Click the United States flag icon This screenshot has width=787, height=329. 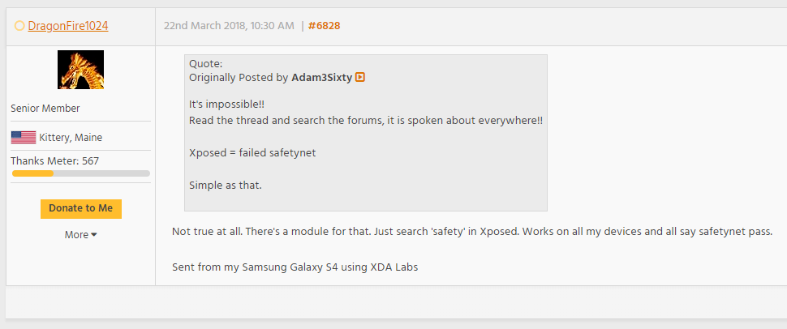[x=24, y=137]
